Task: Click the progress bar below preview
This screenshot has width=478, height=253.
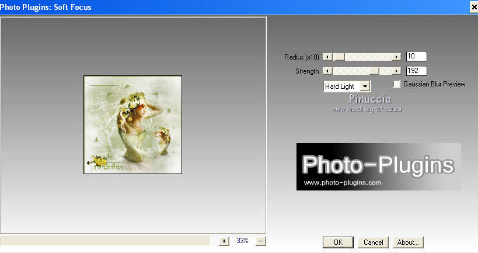Action: [105, 241]
